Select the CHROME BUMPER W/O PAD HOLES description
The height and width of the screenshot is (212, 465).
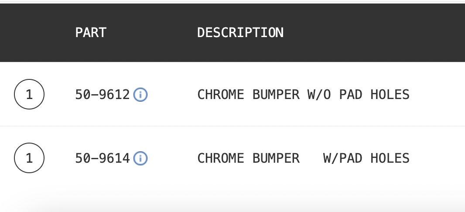303,95
